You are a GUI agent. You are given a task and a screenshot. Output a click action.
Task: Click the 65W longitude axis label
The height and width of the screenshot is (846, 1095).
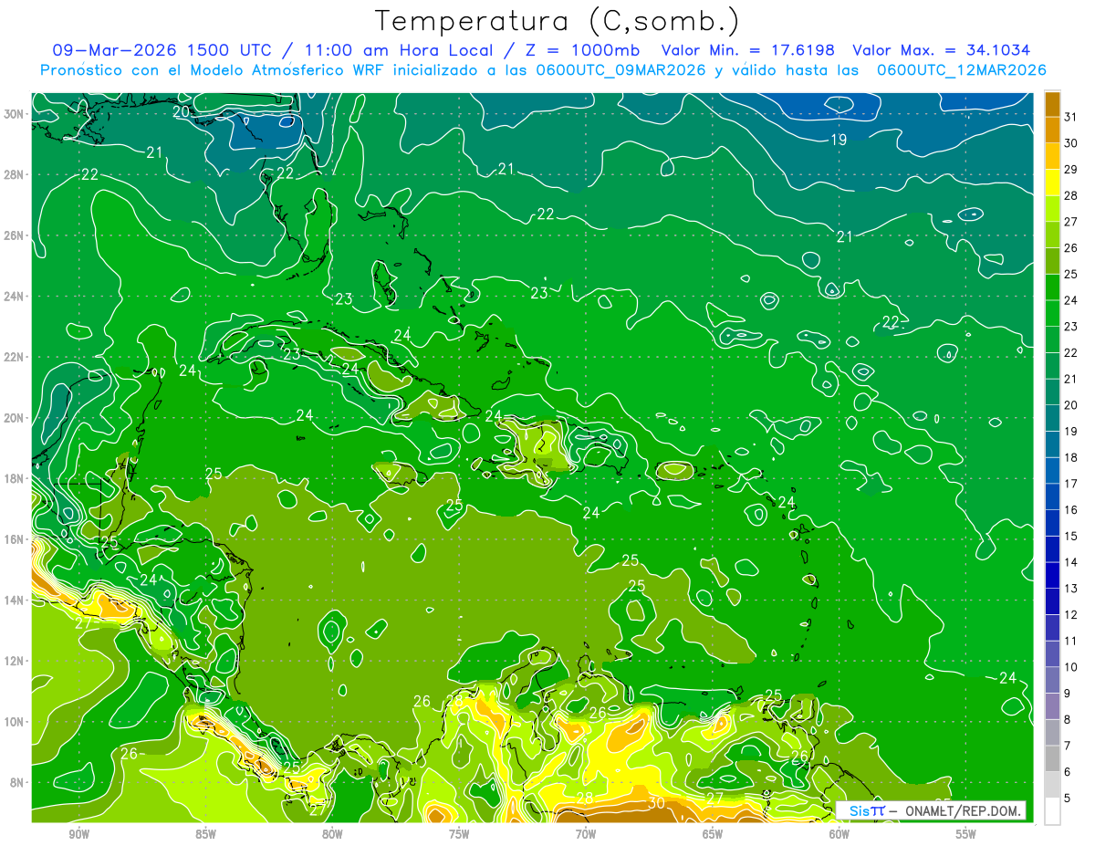(x=713, y=835)
